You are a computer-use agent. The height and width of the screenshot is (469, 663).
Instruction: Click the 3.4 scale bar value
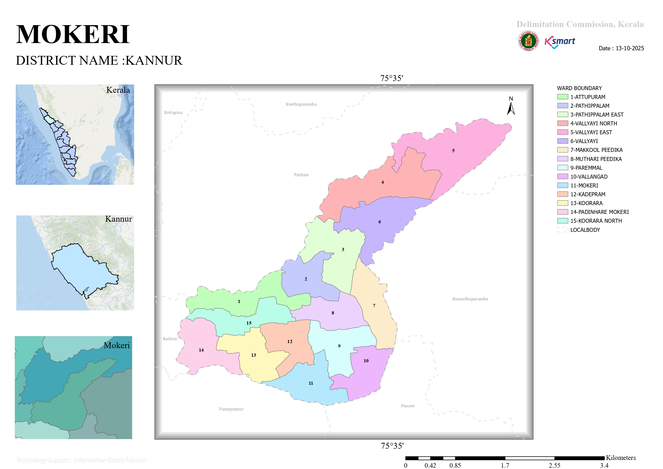click(x=604, y=465)
